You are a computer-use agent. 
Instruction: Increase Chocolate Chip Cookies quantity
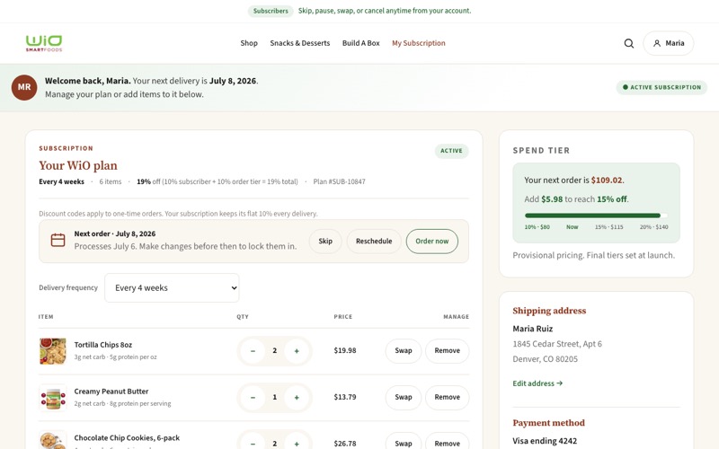pyautogui.click(x=297, y=444)
